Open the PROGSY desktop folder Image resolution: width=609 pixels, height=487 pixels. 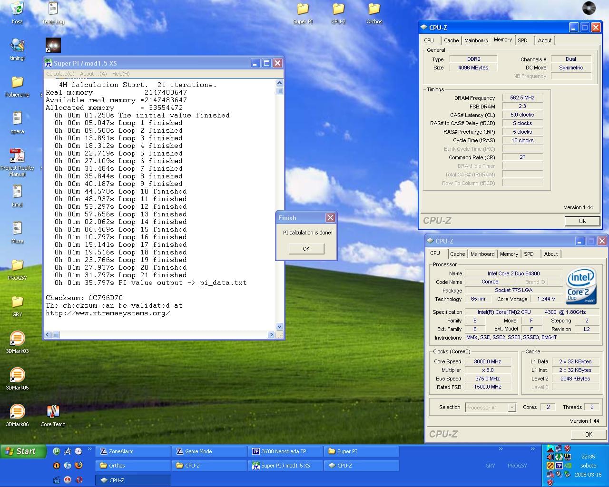click(17, 269)
